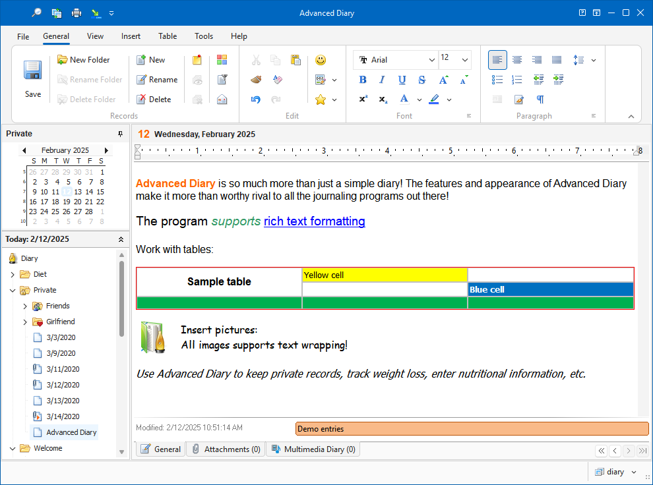This screenshot has height=485, width=653.
Task: Open the line spacing dropdown arrow
Action: pyautogui.click(x=594, y=60)
